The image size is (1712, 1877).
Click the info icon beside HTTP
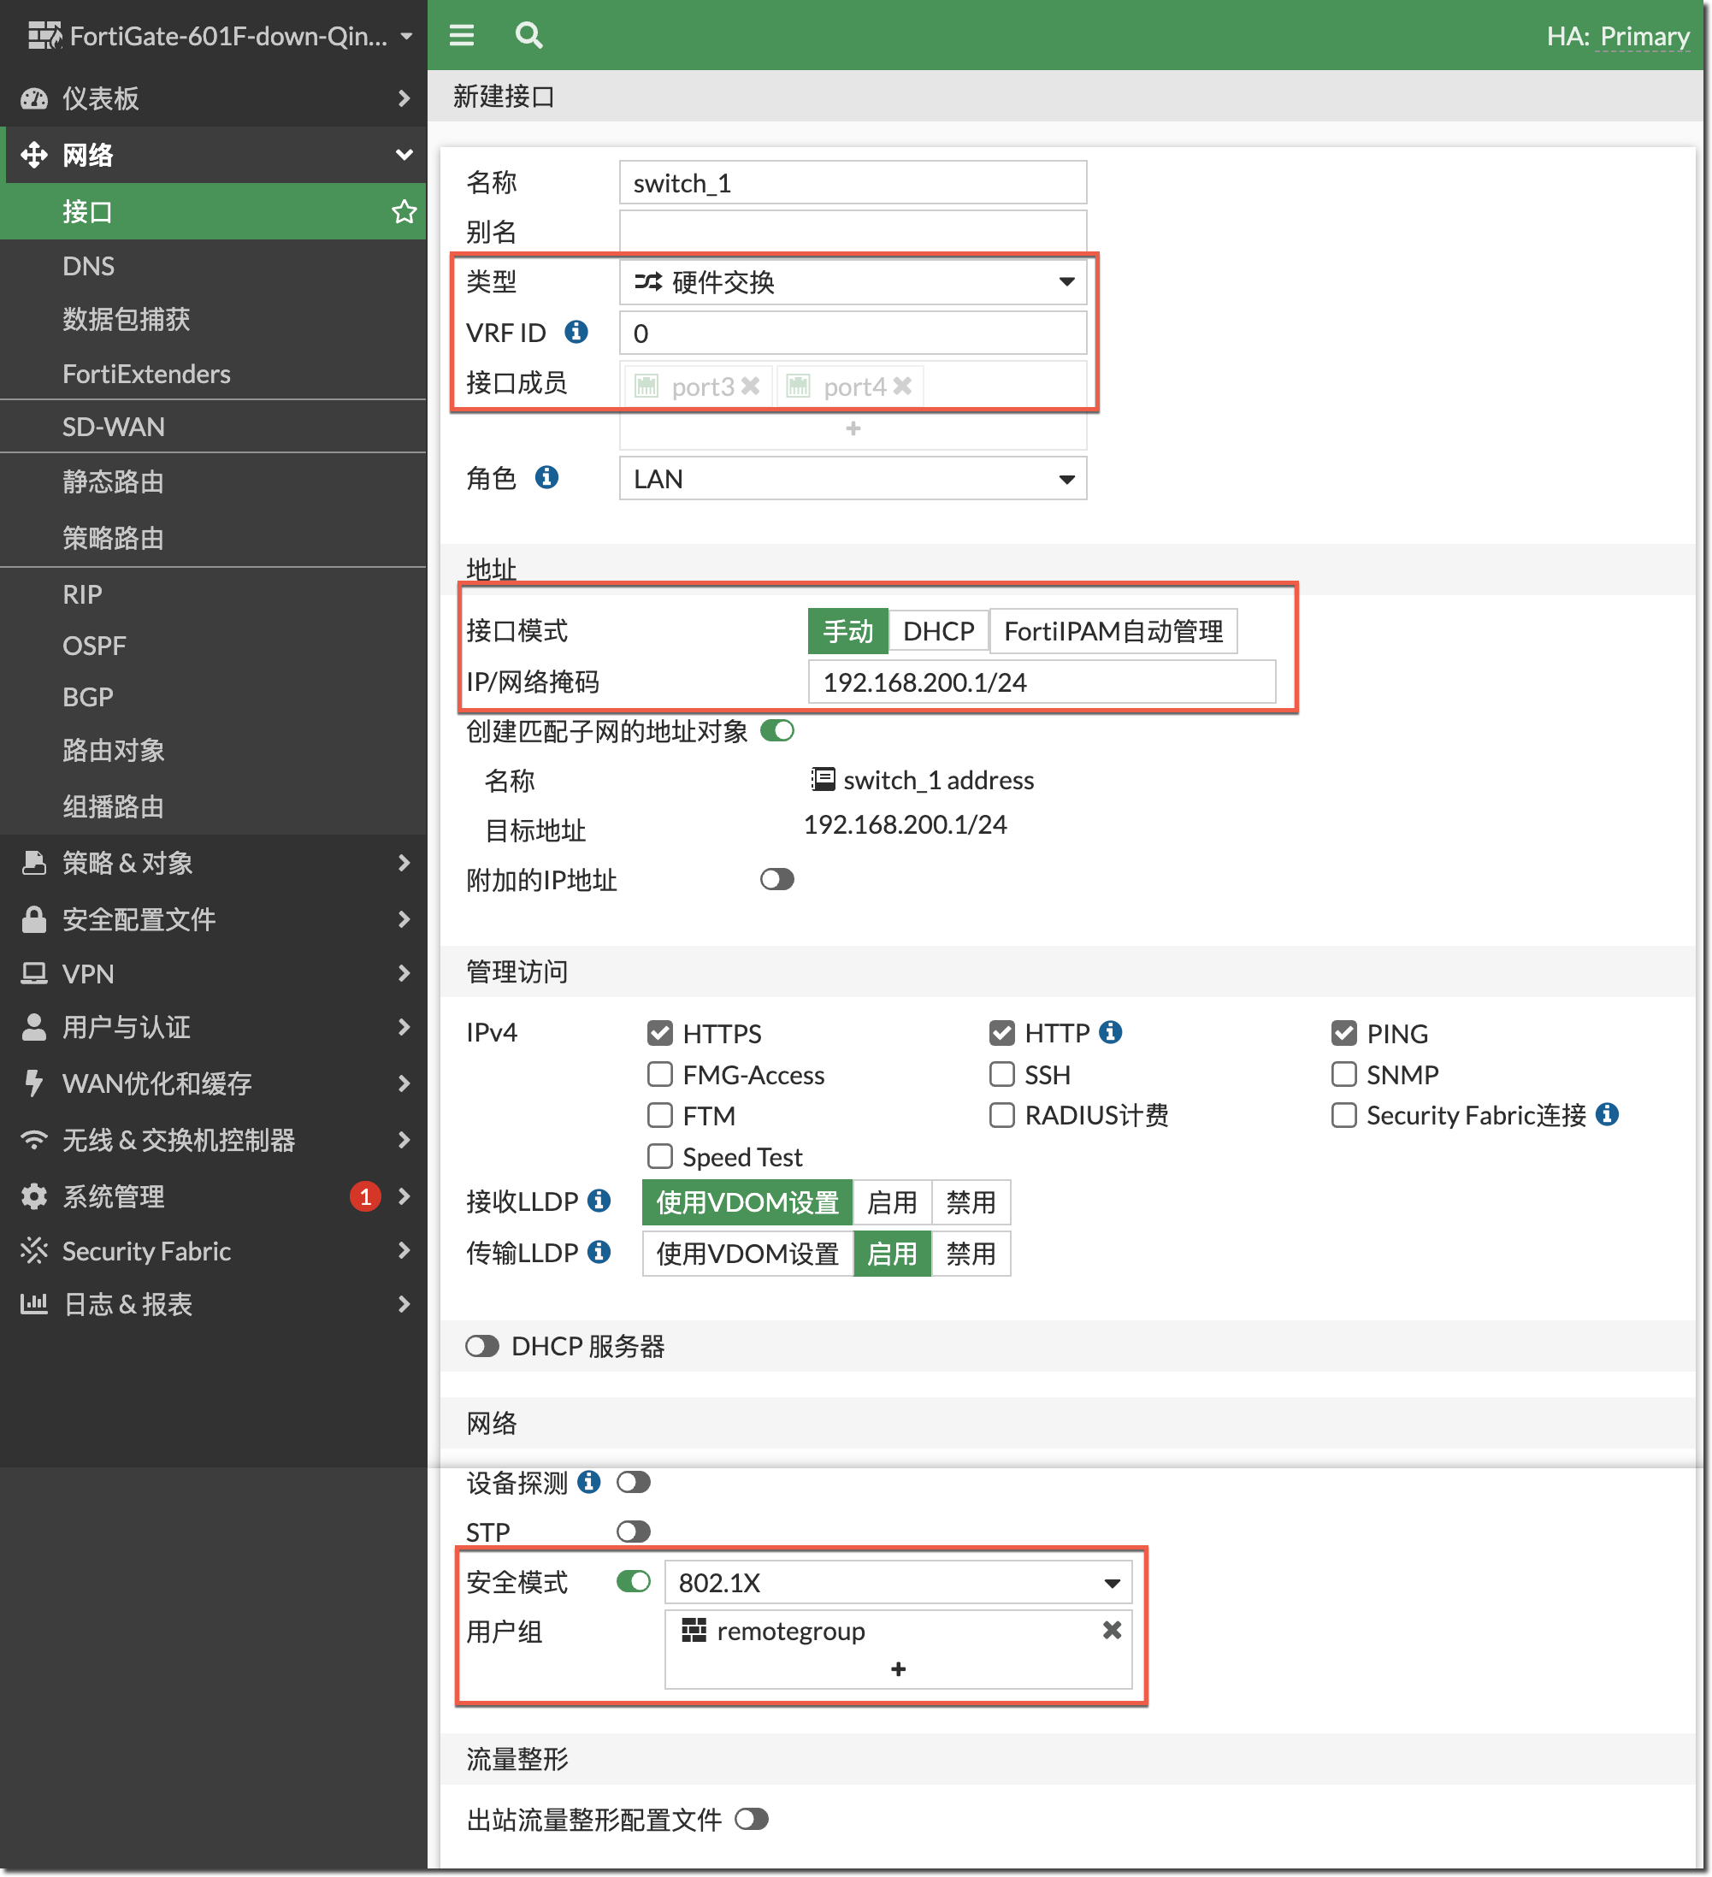tap(1110, 1031)
